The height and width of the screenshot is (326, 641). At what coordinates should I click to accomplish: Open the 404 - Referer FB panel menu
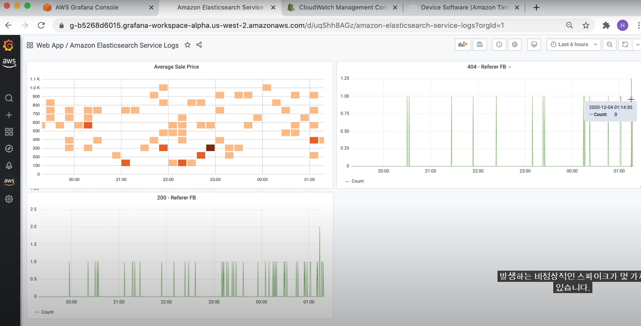pos(489,67)
